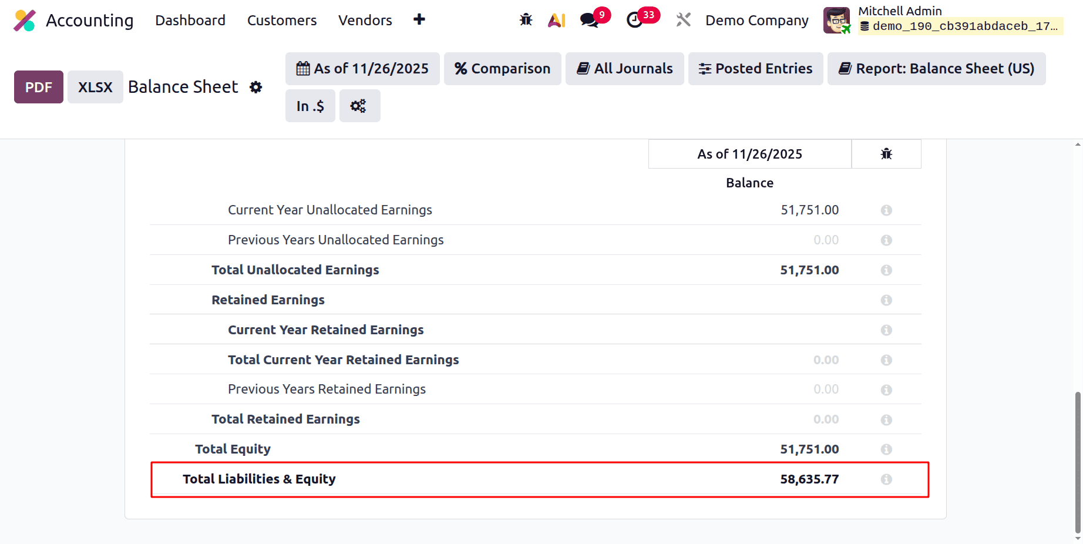Click the Total Equity 51,751.00 amount
1083x544 pixels.
tap(809, 449)
